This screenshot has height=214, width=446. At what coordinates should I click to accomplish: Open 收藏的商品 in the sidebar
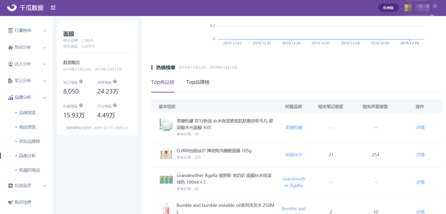[x=30, y=170]
